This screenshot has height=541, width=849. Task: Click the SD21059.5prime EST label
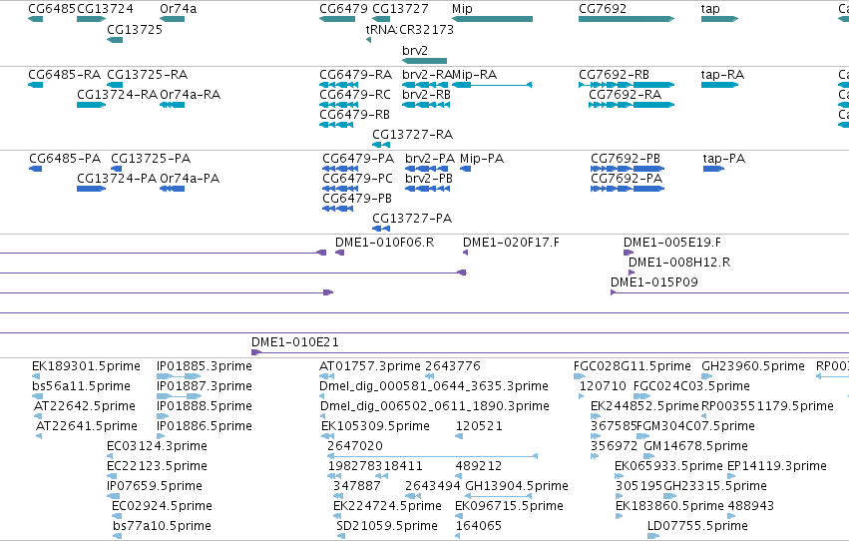click(387, 526)
